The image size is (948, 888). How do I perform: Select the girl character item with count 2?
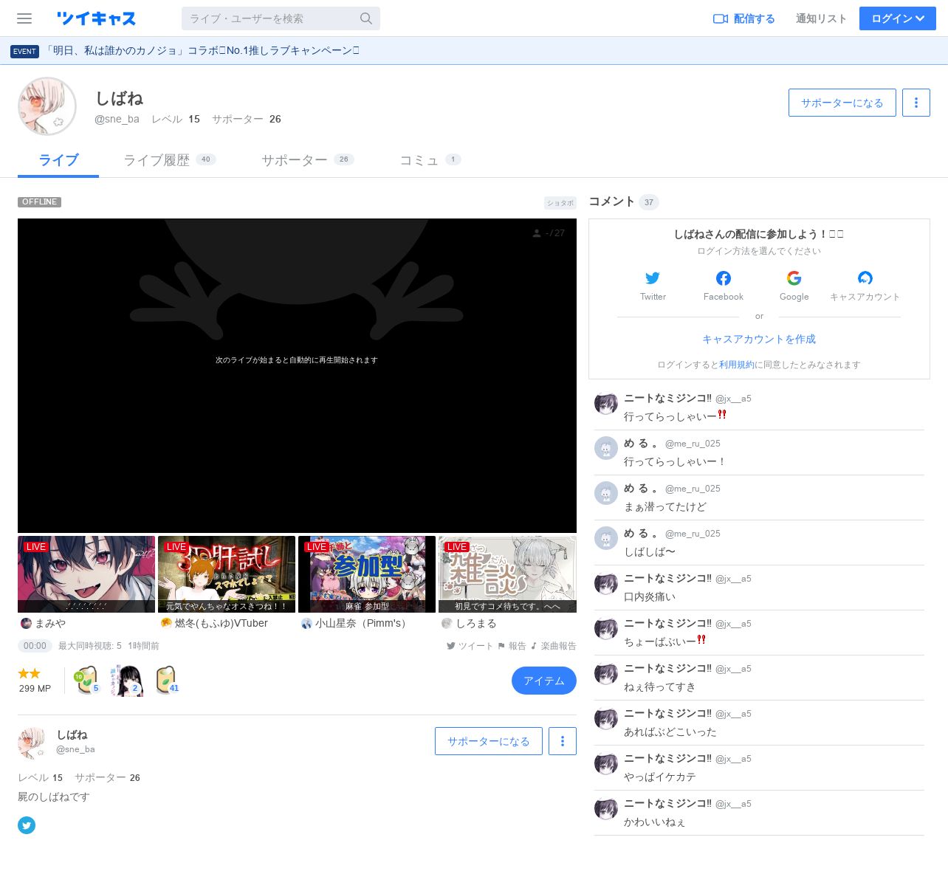126,680
